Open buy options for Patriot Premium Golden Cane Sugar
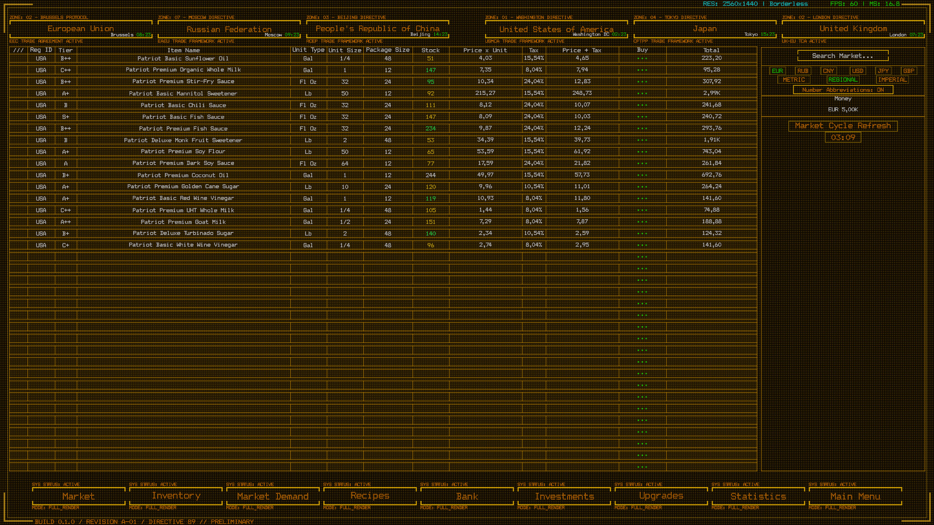 pos(642,187)
